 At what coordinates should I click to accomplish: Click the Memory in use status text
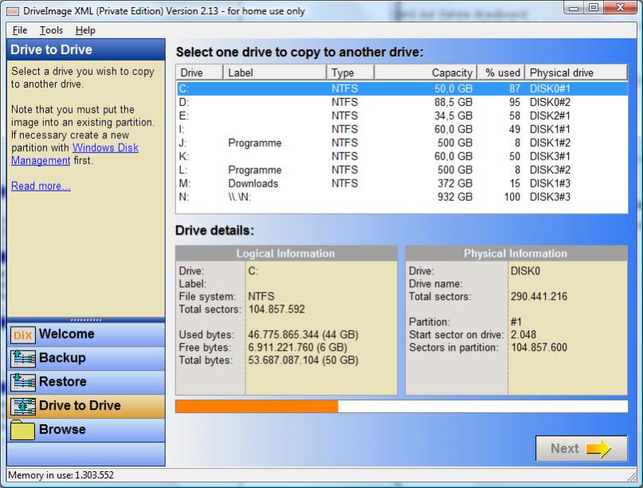(61, 475)
